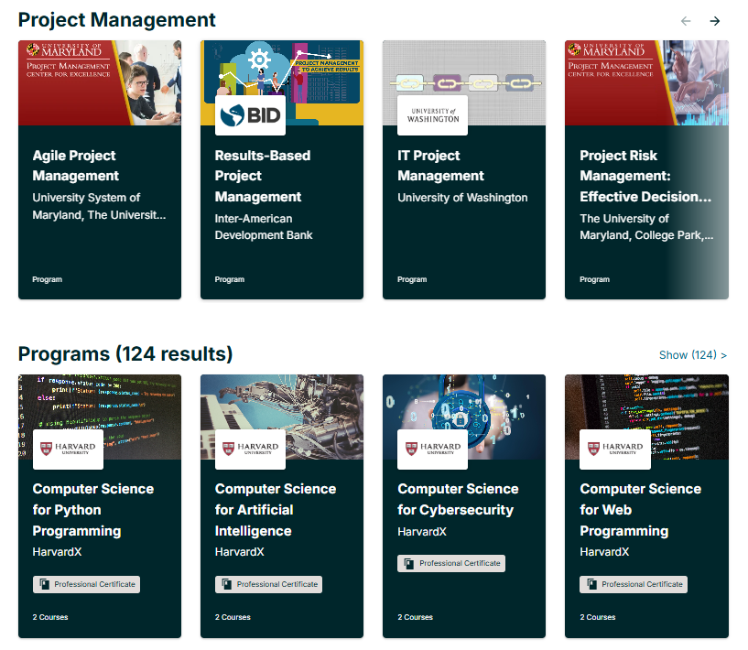Click the BID logo on Results-Based card
The width and height of the screenshot is (748, 650).
tap(250, 115)
